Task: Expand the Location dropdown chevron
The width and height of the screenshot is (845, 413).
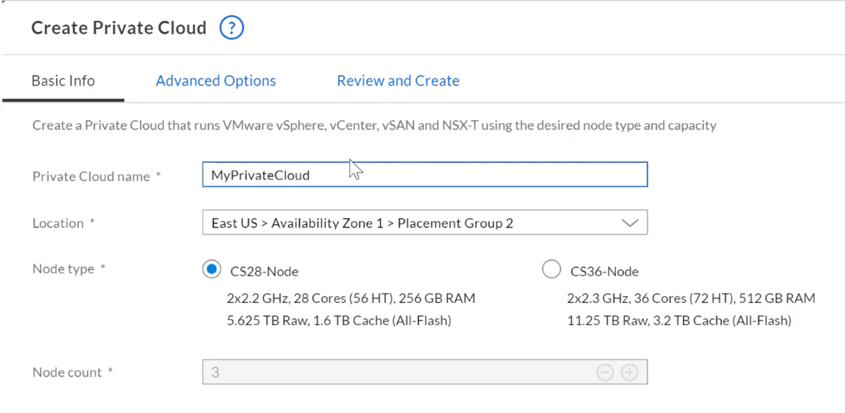Action: pyautogui.click(x=629, y=223)
